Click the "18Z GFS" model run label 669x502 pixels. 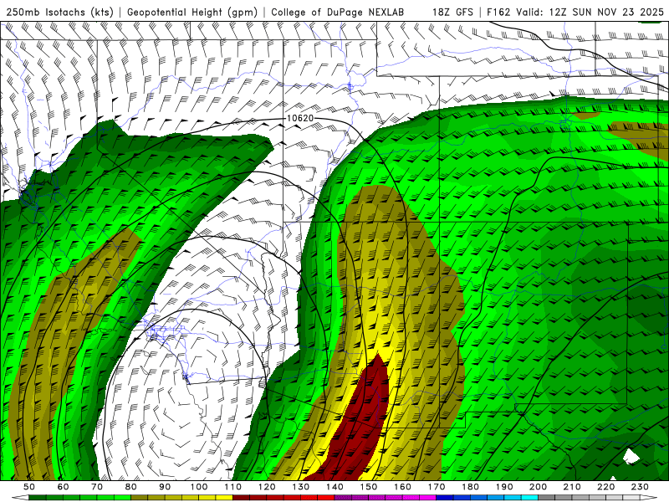(452, 12)
